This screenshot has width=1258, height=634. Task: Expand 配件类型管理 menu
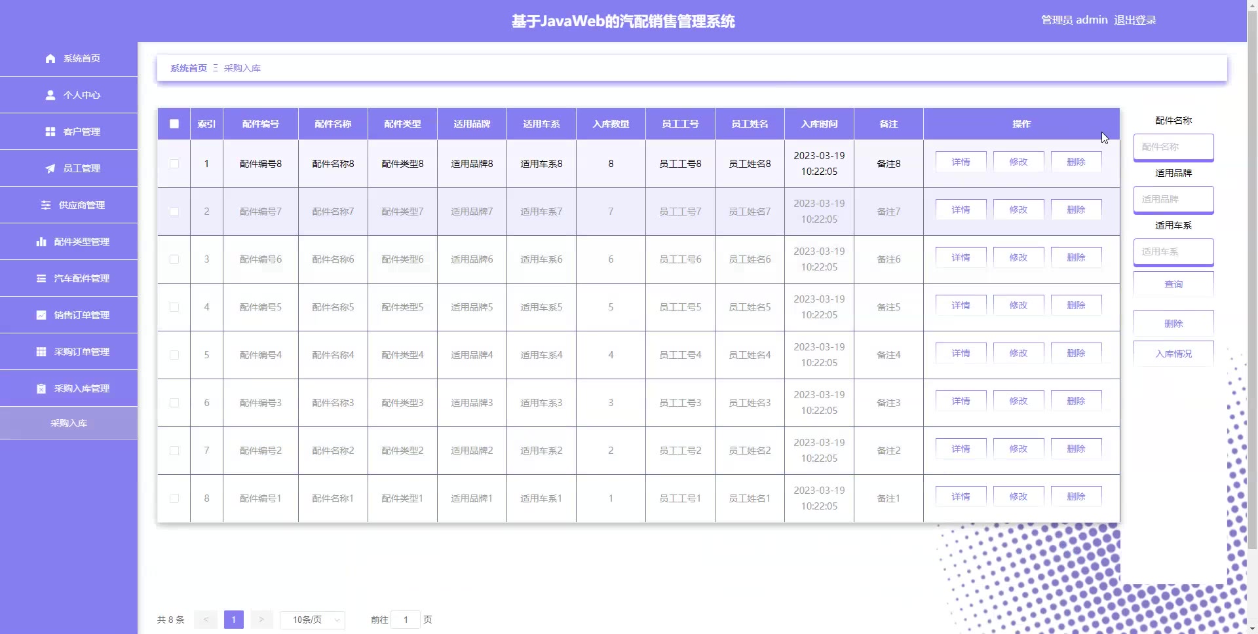tap(69, 242)
